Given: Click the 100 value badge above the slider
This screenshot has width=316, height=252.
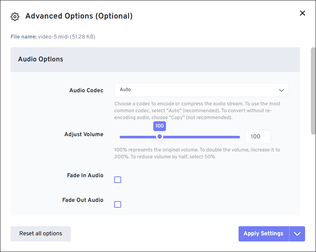Looking at the screenshot, I should coord(159,126).
